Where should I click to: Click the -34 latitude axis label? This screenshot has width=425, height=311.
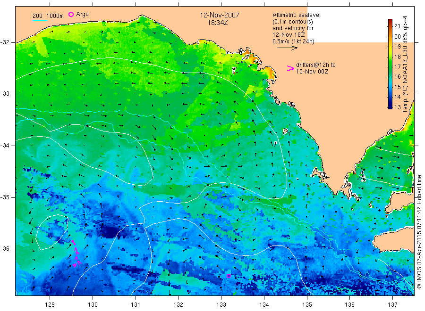coord(5,146)
